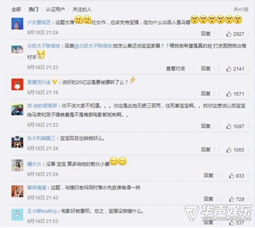Like the comment with 1065 likes

pyautogui.click(x=229, y=150)
